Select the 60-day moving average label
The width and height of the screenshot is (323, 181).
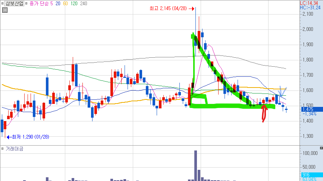[x=65, y=3]
